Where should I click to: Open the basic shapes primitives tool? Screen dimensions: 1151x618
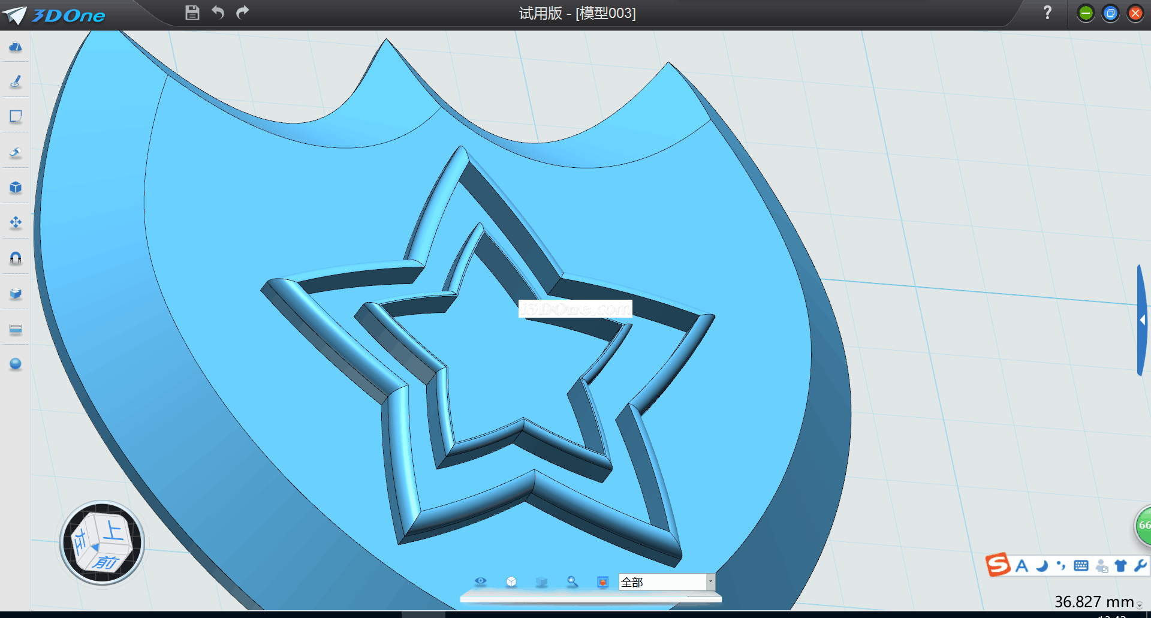point(16,47)
